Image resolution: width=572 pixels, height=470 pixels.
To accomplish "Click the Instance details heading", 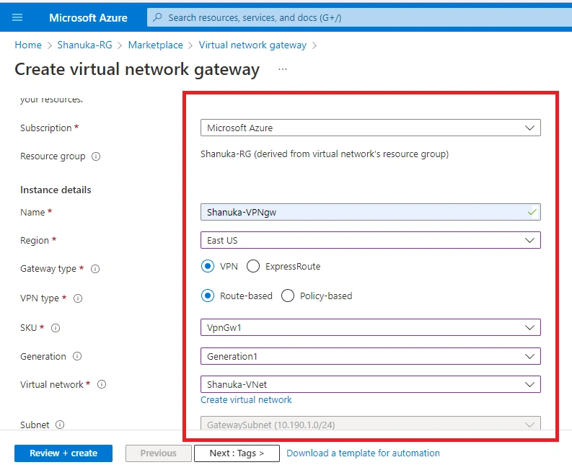I will click(56, 190).
